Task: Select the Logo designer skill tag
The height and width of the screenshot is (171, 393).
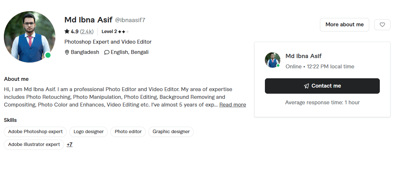Action: (89, 132)
